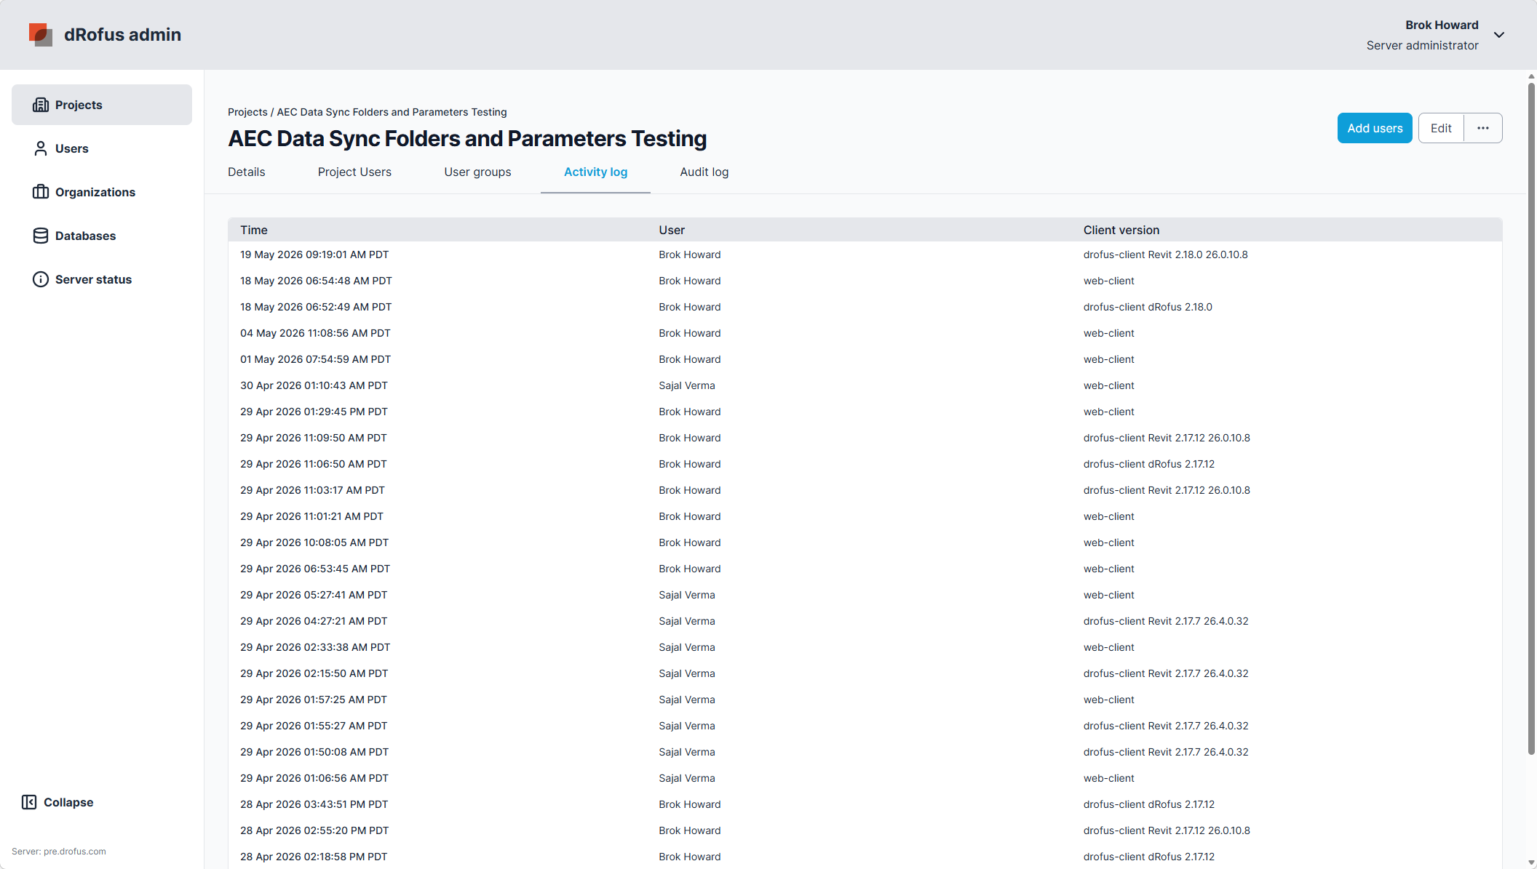Select the 29 Apr 2026 06:53:45 AM entry
Image resolution: width=1537 pixels, height=869 pixels.
point(865,569)
